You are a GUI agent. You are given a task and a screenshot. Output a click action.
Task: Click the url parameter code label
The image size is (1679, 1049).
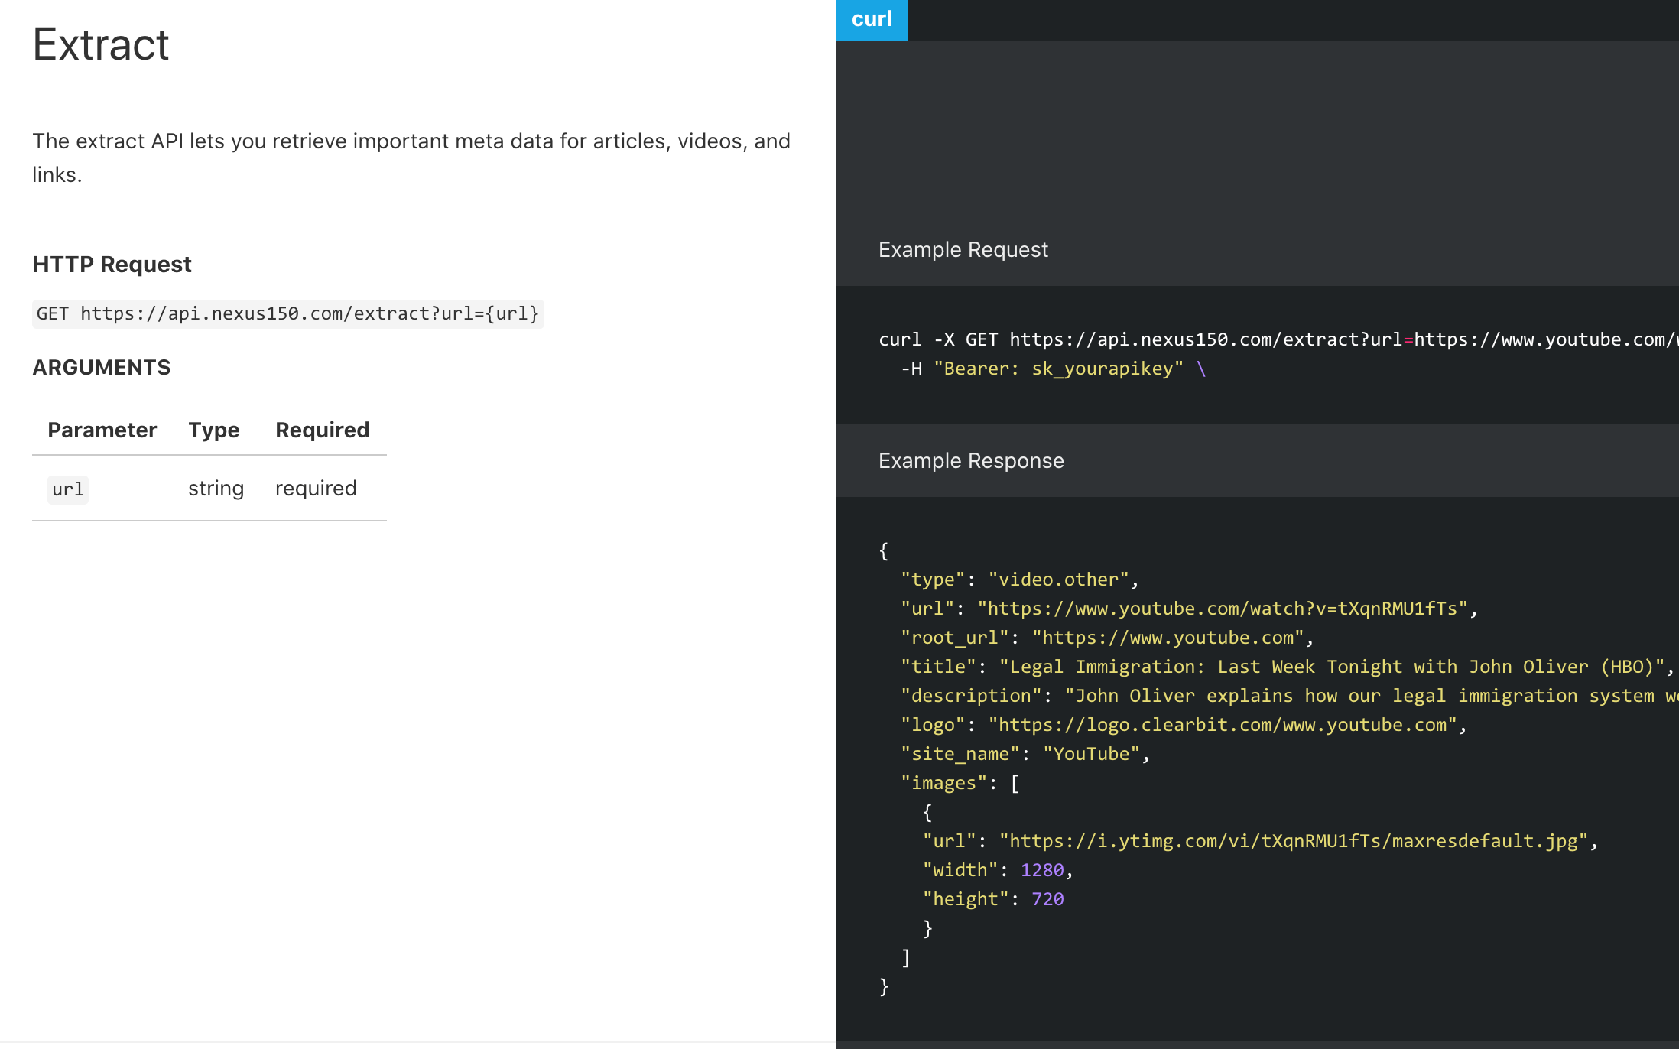pyautogui.click(x=68, y=489)
